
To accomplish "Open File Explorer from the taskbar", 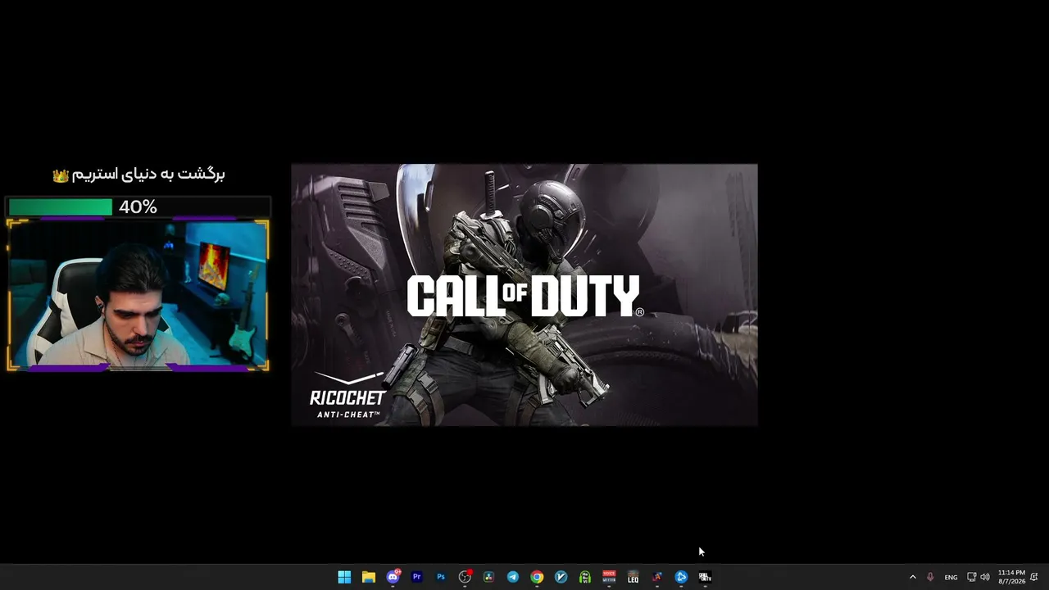I will pos(369,577).
